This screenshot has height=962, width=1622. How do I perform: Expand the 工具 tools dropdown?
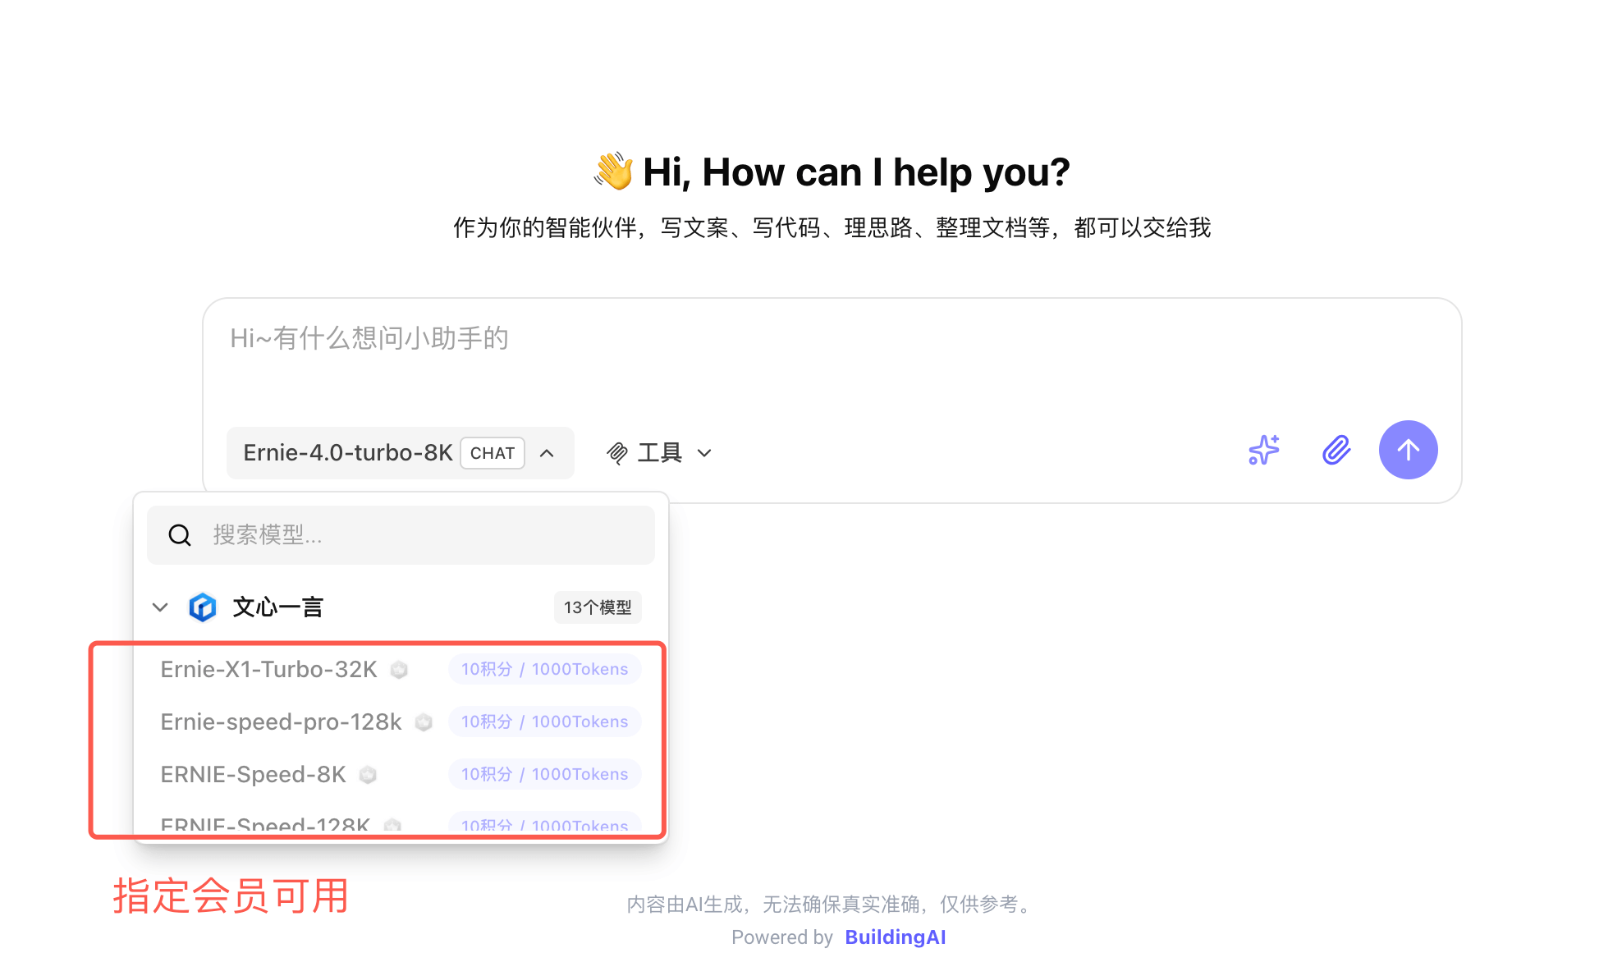pos(704,453)
